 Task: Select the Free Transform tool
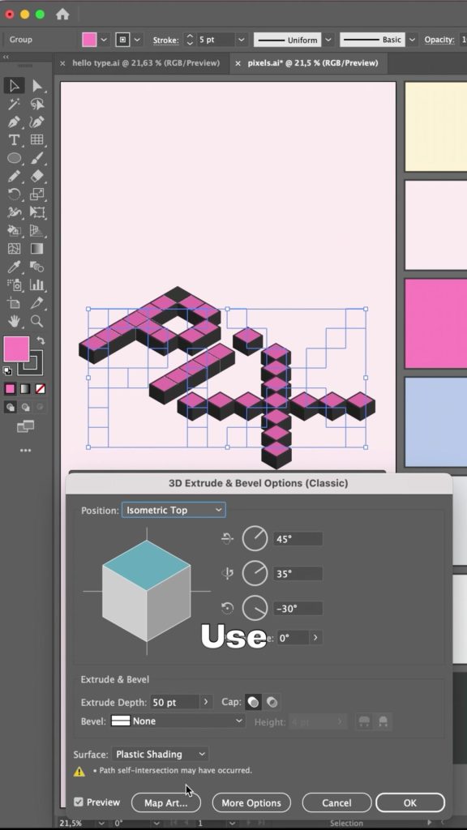point(37,212)
